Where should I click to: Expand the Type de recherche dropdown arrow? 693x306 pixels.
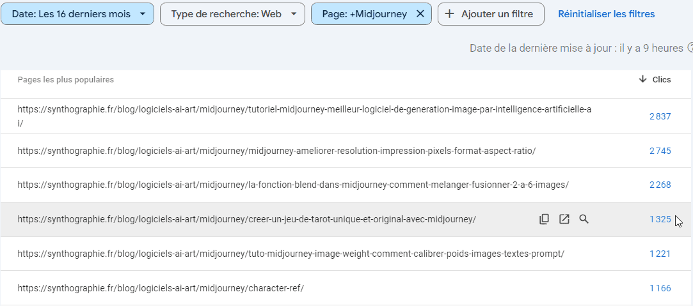click(294, 14)
